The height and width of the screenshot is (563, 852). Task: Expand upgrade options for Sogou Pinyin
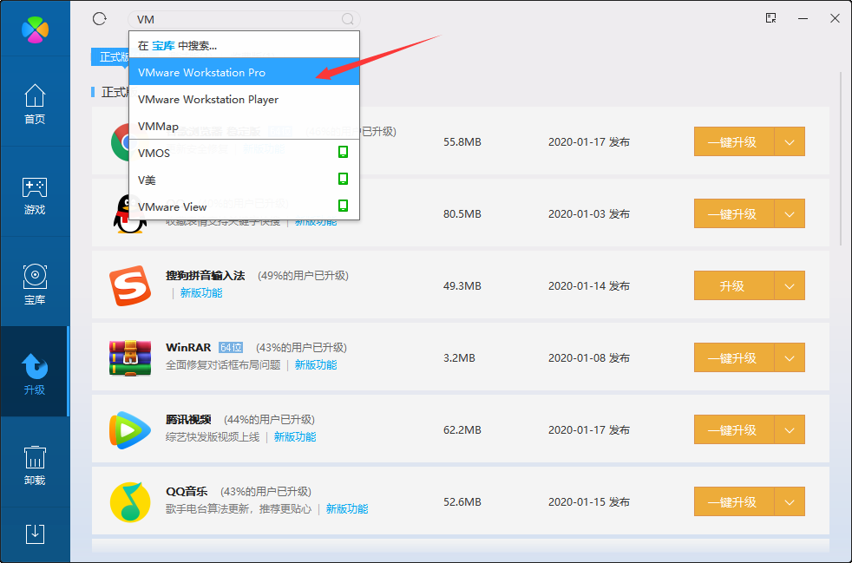pos(790,285)
